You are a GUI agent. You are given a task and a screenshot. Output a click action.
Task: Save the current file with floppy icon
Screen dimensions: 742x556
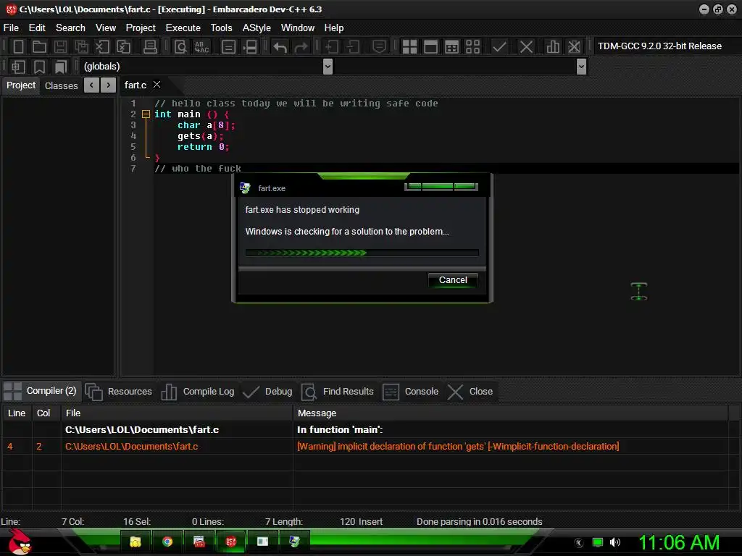pyautogui.click(x=60, y=46)
